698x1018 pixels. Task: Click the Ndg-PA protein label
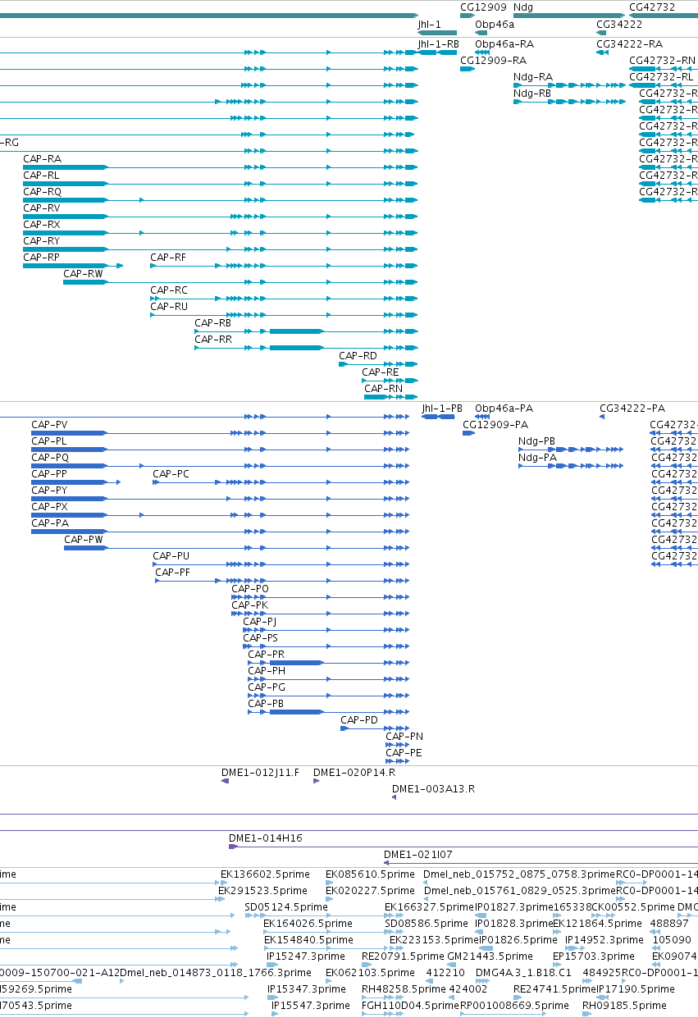click(x=538, y=458)
